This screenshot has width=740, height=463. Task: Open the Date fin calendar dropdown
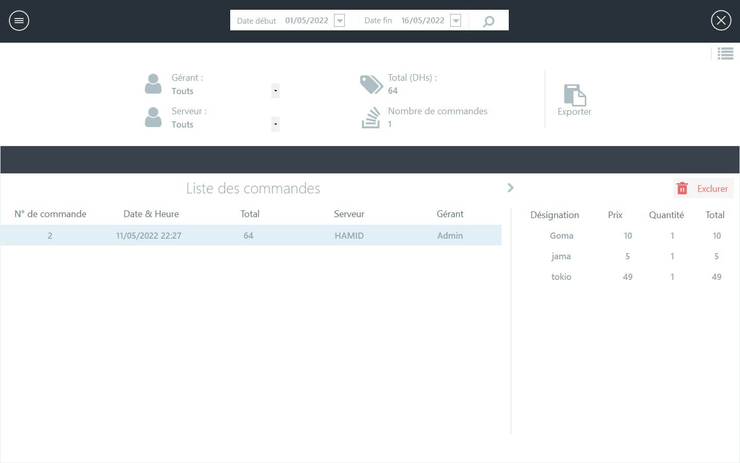456,21
